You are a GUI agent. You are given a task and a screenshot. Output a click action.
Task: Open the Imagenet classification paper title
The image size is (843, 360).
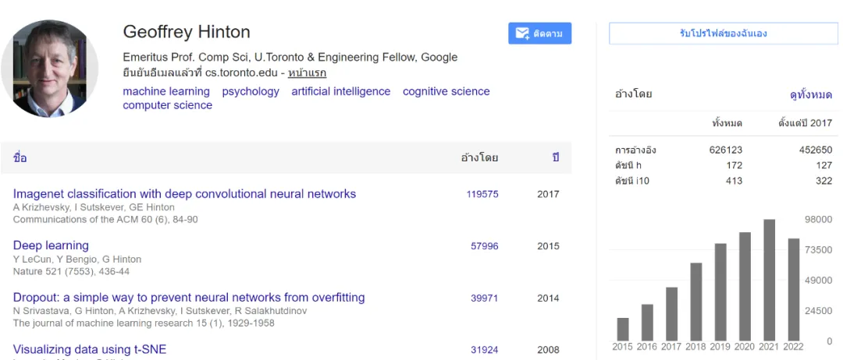tap(184, 194)
